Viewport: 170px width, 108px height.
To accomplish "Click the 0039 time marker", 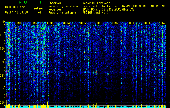I will (147, 23).
